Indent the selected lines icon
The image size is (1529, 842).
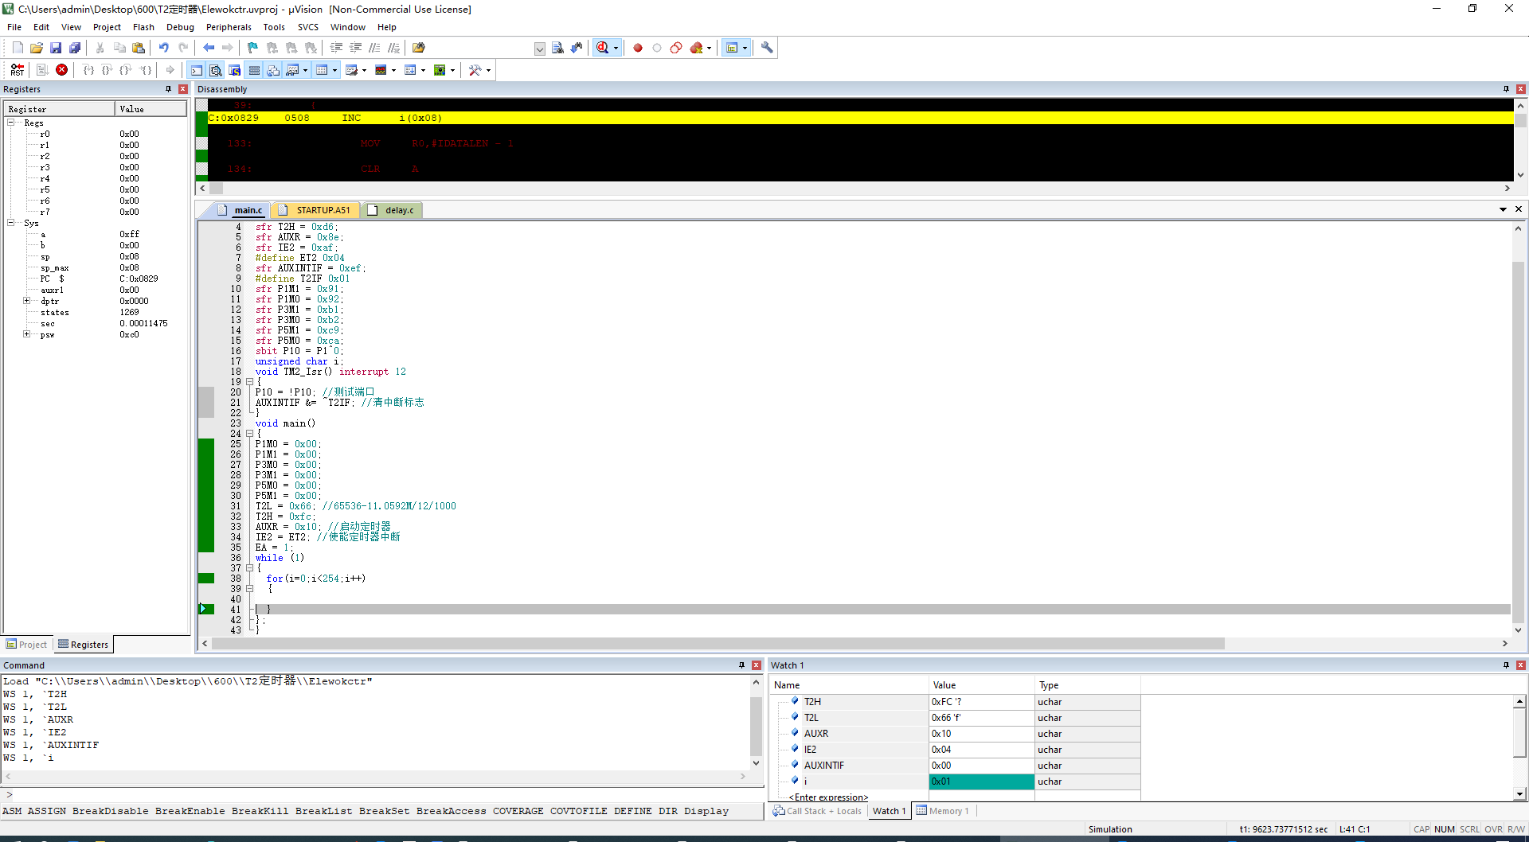[x=337, y=48]
